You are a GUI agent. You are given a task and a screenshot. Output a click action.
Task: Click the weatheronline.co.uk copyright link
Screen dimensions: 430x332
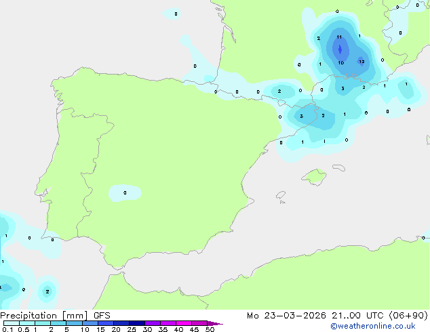373,326
